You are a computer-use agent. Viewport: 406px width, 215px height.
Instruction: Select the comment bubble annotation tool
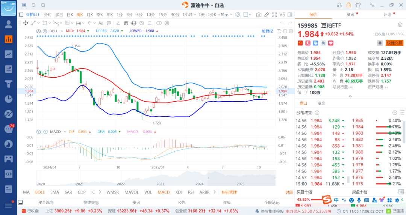[109, 23]
